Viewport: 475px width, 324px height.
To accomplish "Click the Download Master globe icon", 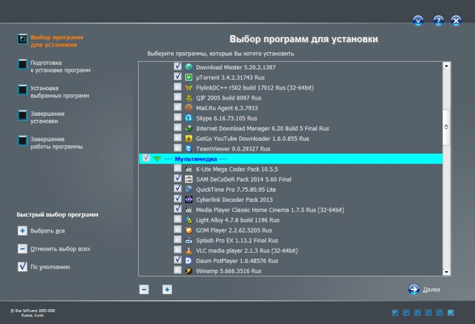I will [x=188, y=67].
